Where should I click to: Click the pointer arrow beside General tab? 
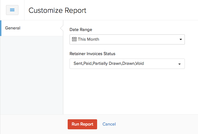[x=62, y=28]
